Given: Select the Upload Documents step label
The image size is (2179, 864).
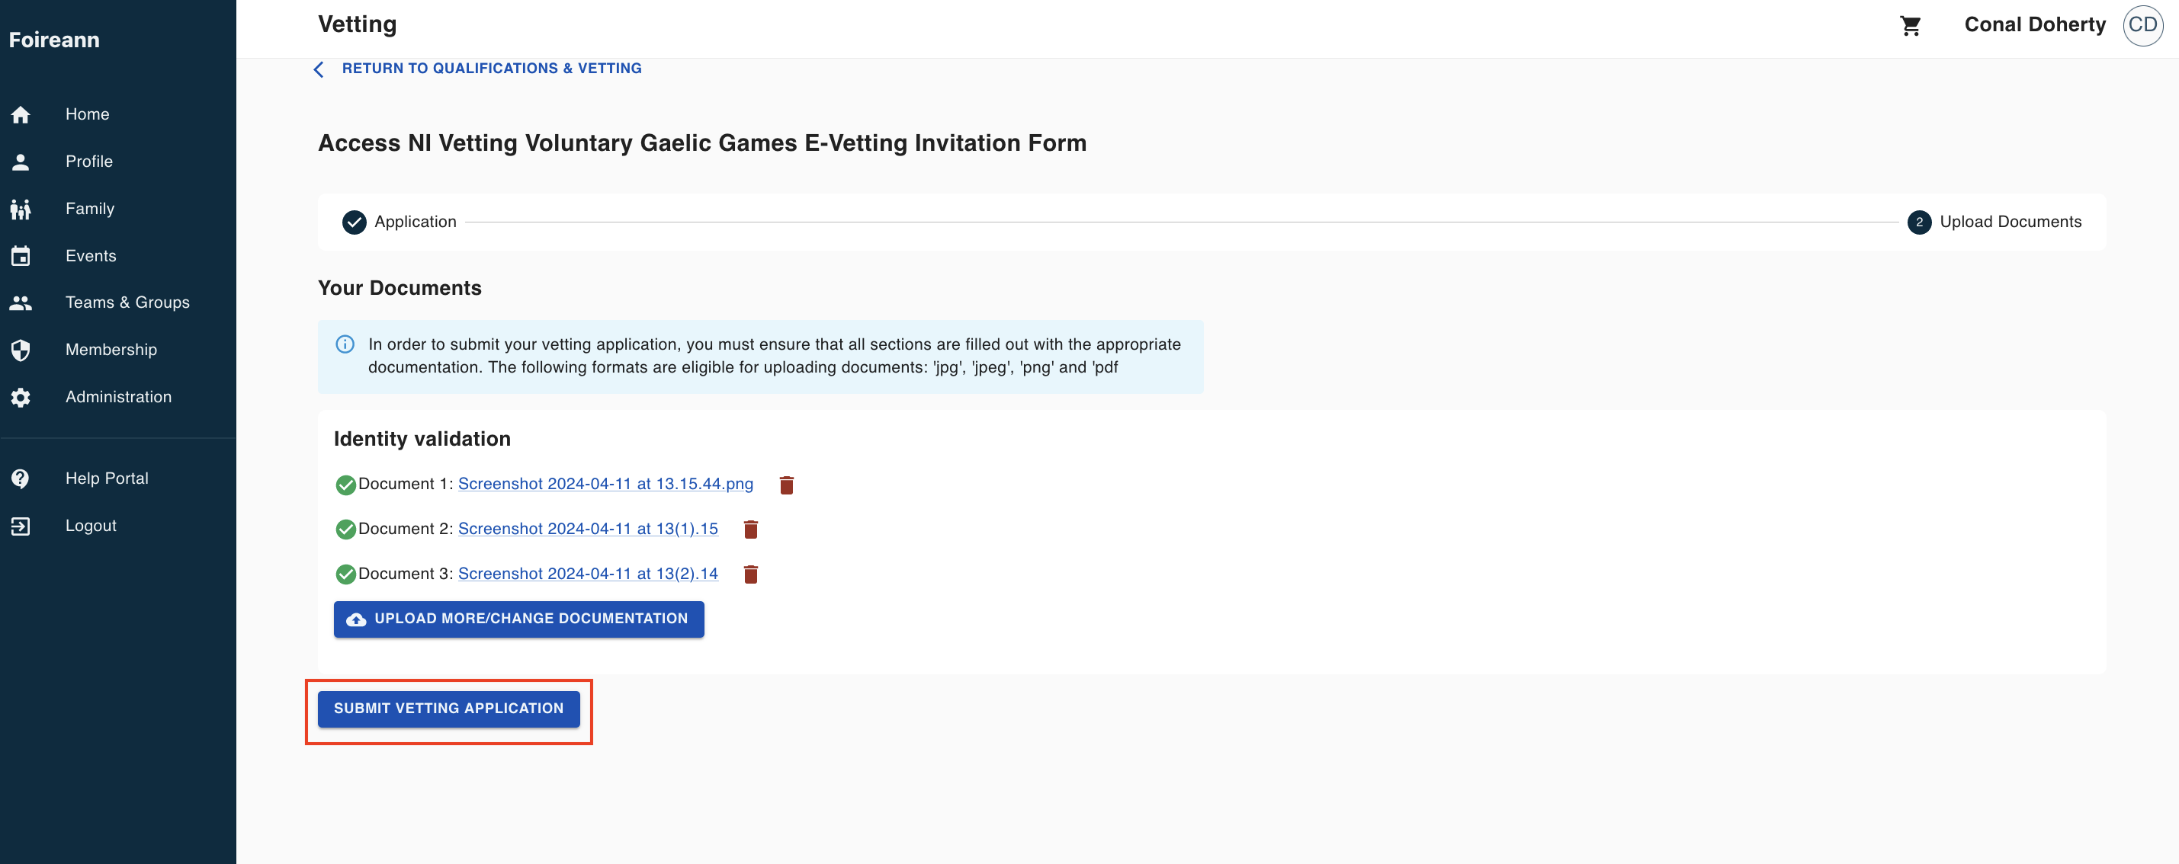Looking at the screenshot, I should click(x=2010, y=222).
